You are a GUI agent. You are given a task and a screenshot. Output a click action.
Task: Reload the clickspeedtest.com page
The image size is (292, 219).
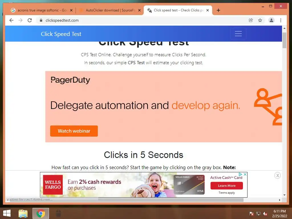point(30,20)
